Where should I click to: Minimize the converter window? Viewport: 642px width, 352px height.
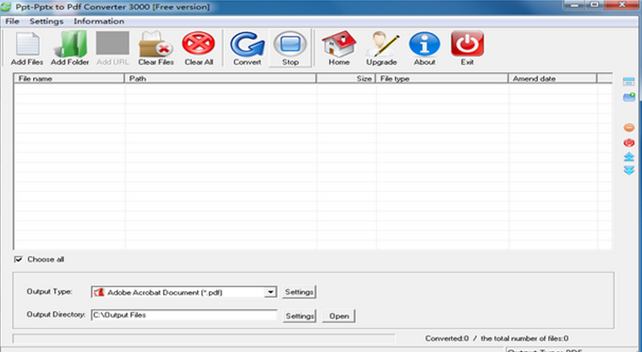pos(576,5)
